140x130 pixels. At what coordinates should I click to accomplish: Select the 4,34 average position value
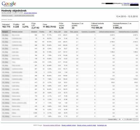(x=61, y=28)
